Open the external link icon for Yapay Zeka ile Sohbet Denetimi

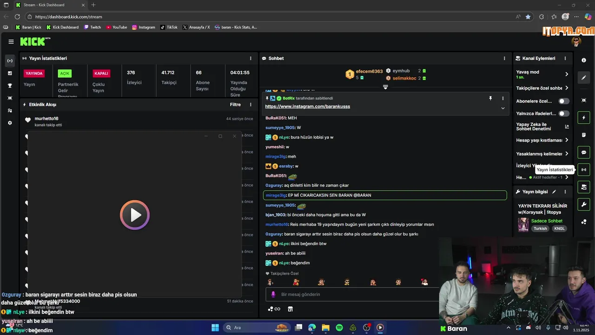click(x=567, y=127)
